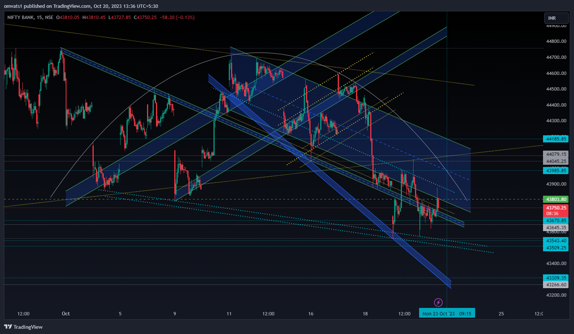Click the low value L43727.85

click(x=120, y=18)
